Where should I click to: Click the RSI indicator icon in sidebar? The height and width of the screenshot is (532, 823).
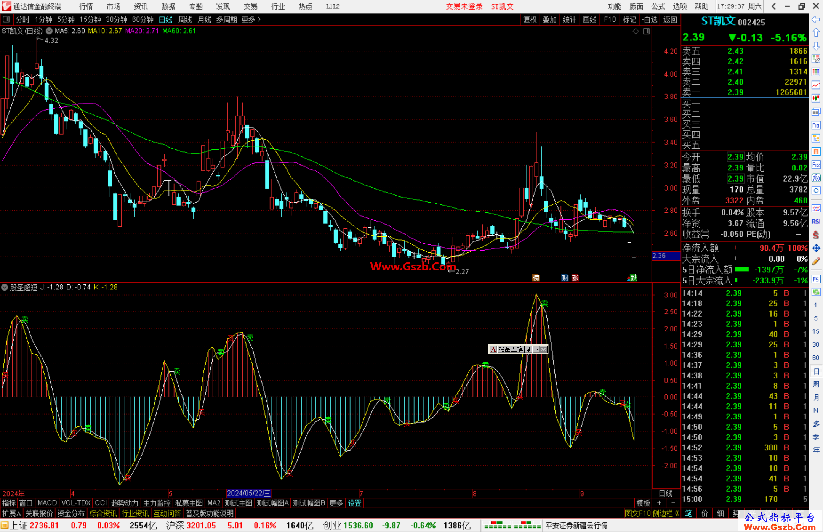(x=816, y=222)
